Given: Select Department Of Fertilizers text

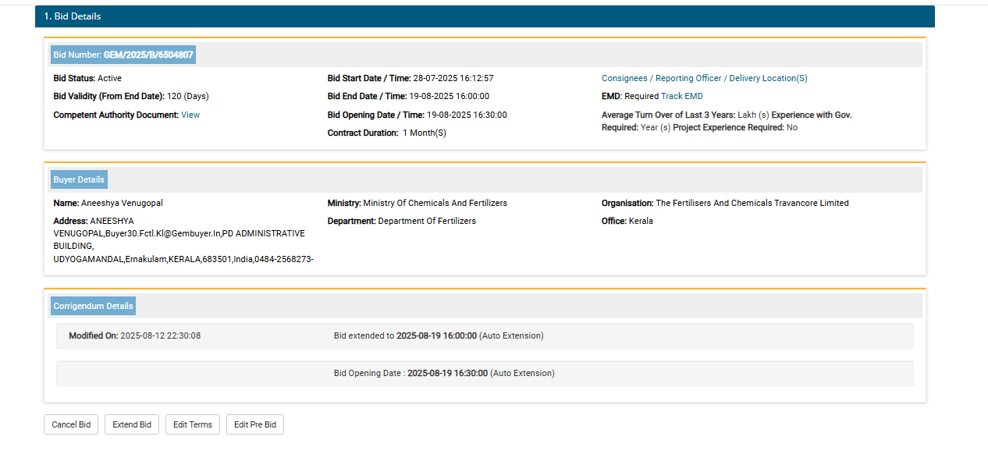Looking at the screenshot, I should coord(402,221).
